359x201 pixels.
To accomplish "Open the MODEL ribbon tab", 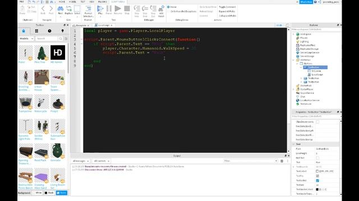I will click(x=72, y=2).
